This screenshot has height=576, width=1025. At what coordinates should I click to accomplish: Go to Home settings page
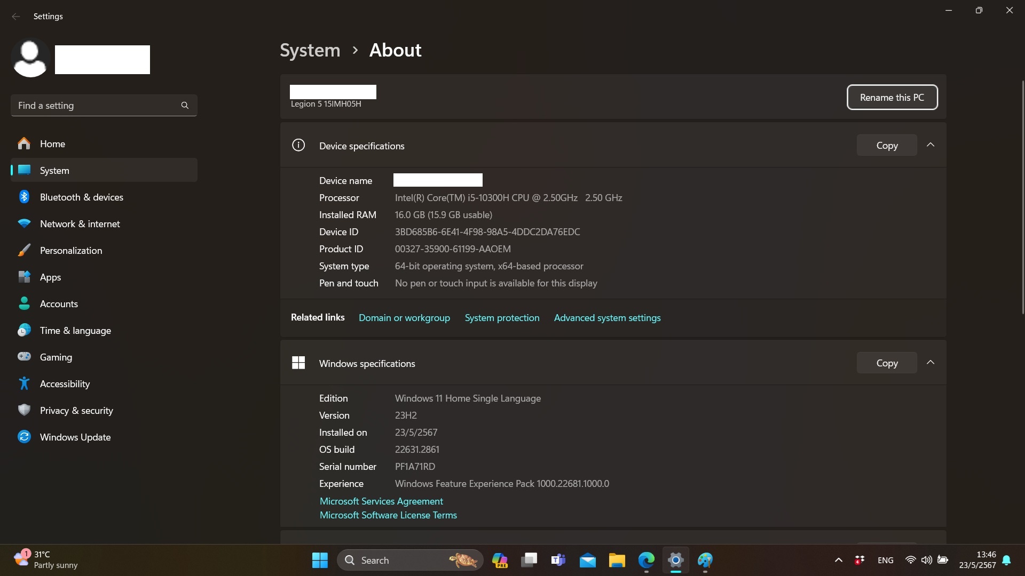[x=104, y=143]
